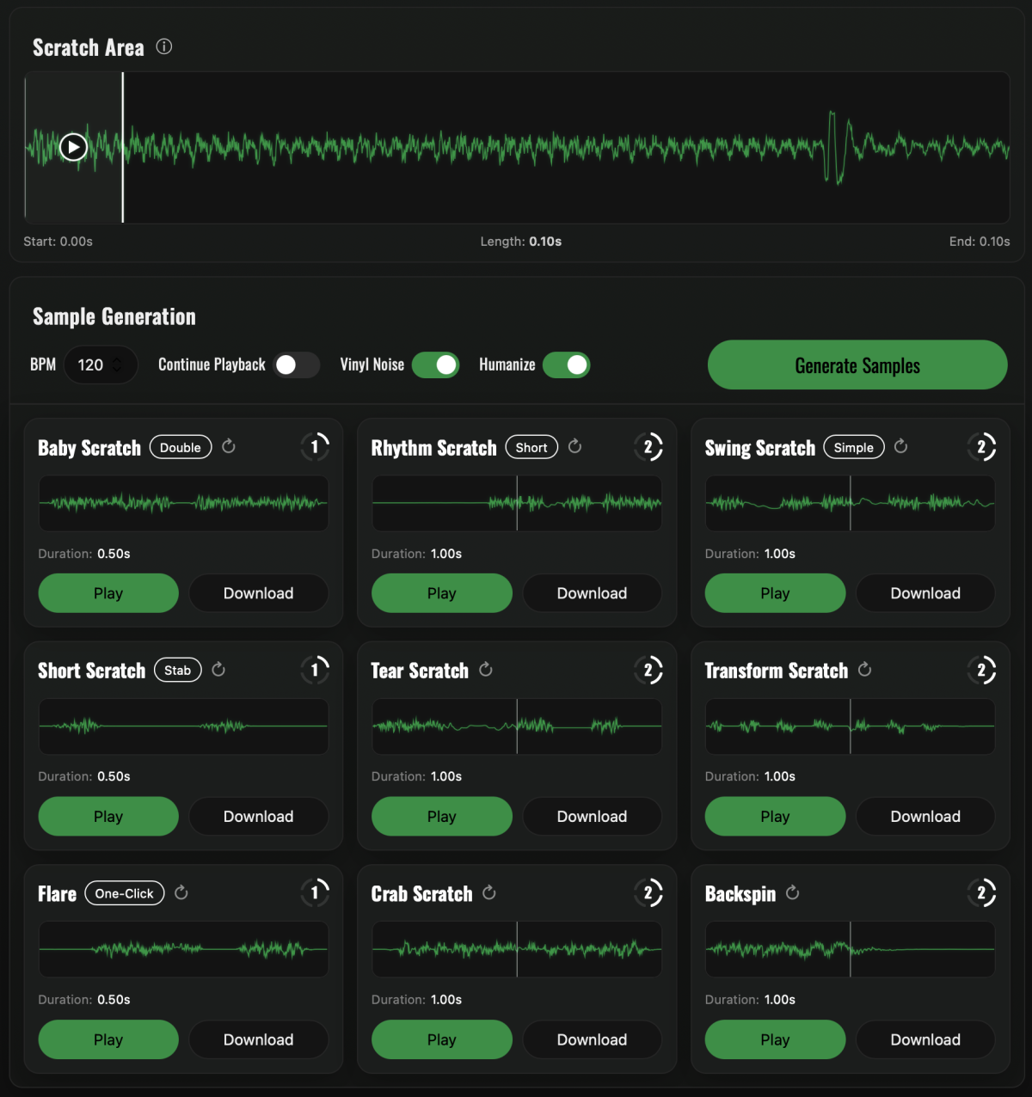Regenerate the Transform Scratch sample
The image size is (1032, 1097).
pyautogui.click(x=865, y=669)
